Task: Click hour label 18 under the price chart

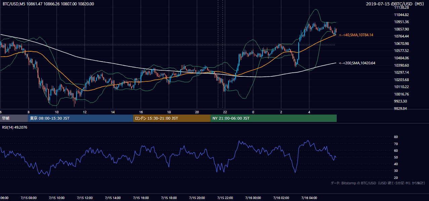Action: (x=169, y=112)
